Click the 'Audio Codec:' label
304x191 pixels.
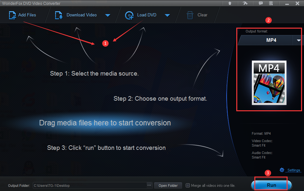[262, 153]
